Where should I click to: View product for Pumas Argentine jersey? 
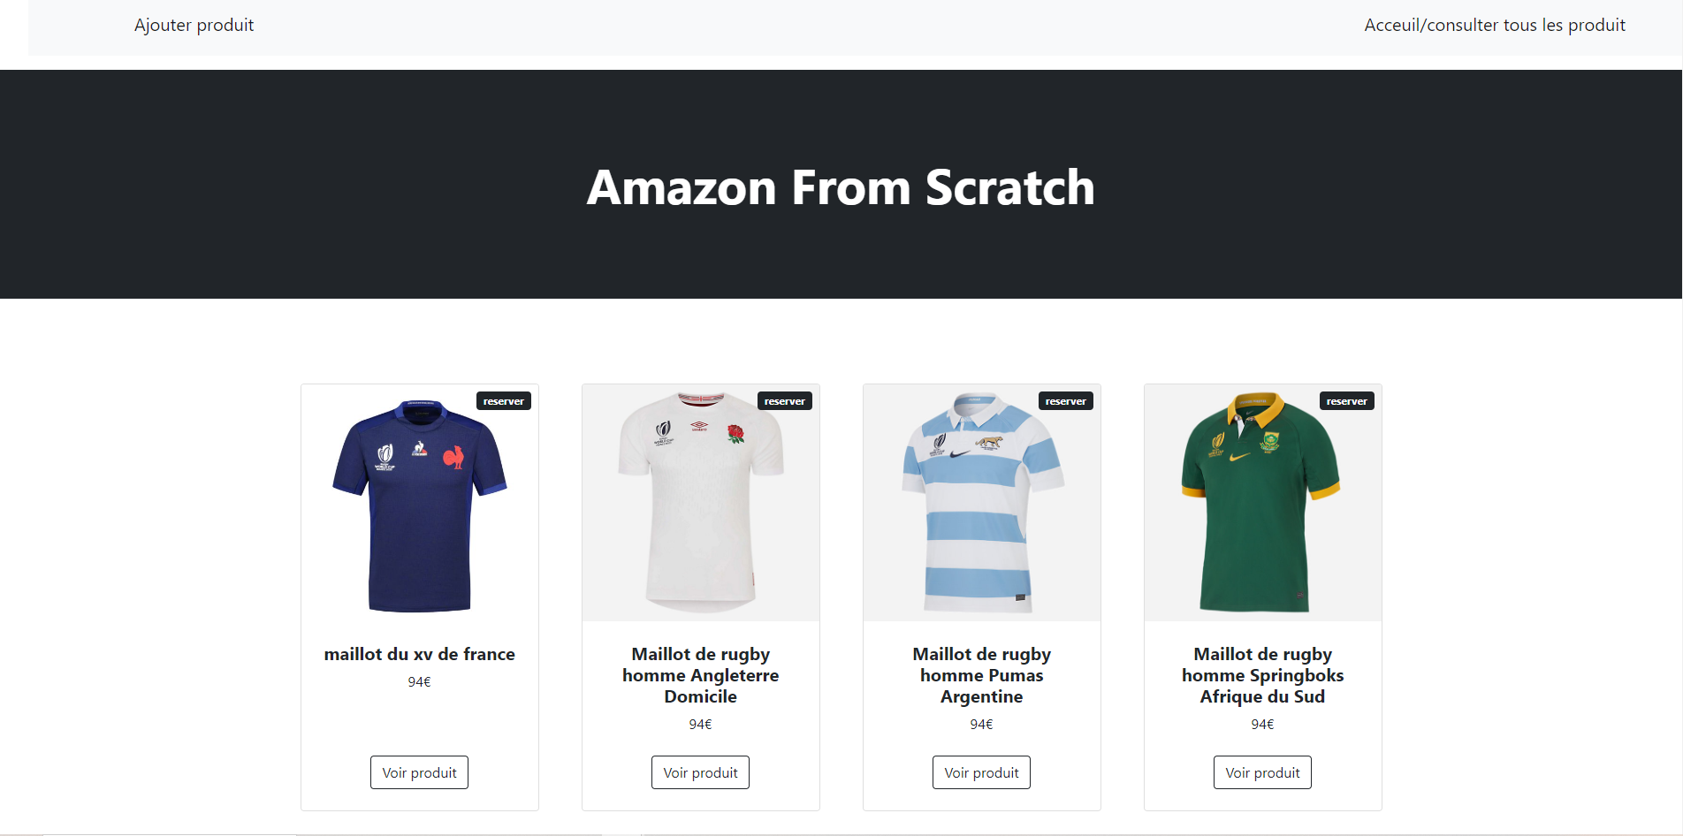click(981, 772)
